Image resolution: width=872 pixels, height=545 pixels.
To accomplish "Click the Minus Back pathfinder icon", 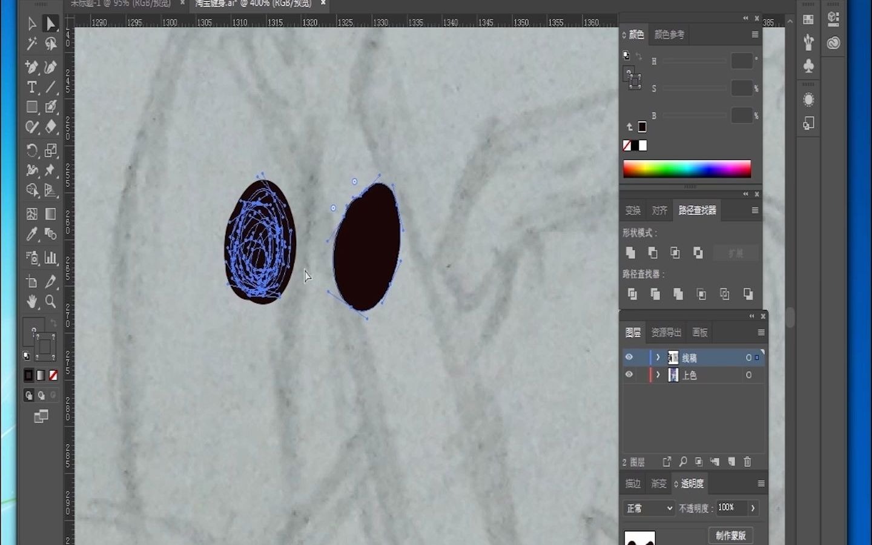I will coord(748,294).
